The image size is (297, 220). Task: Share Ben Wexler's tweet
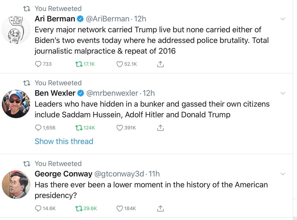pyautogui.click(x=160, y=128)
